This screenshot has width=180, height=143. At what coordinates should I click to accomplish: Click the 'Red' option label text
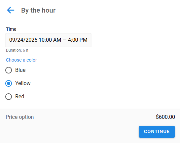[19, 96]
